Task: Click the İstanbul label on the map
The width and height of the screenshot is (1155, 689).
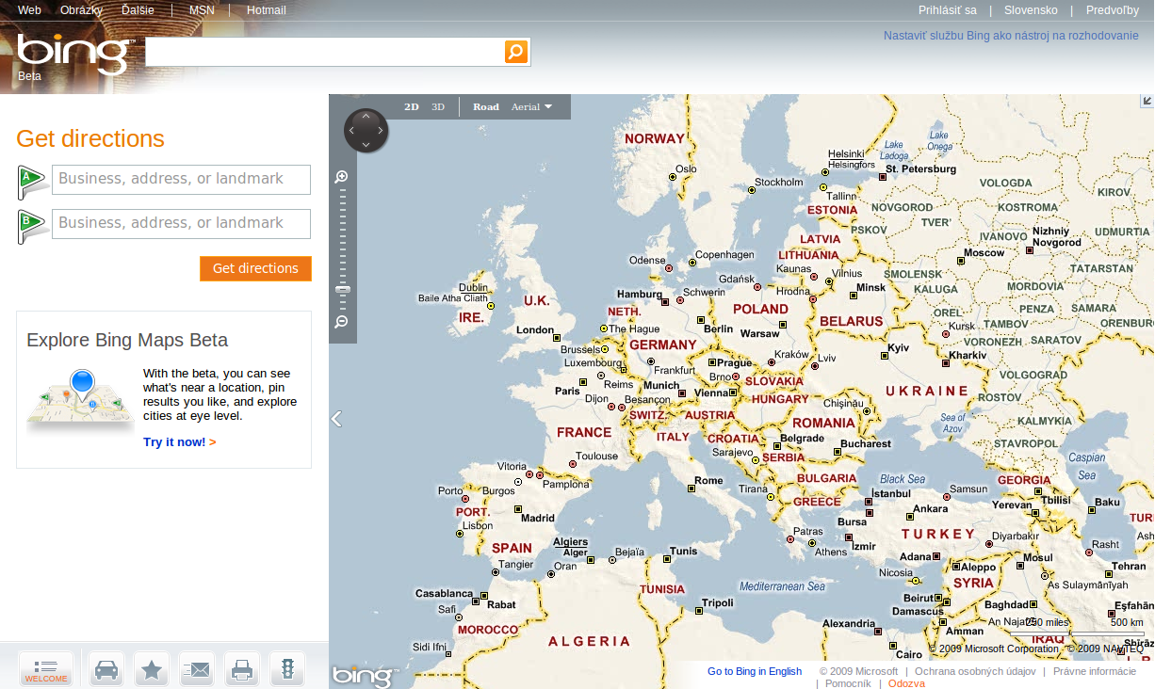Action: 891,493
